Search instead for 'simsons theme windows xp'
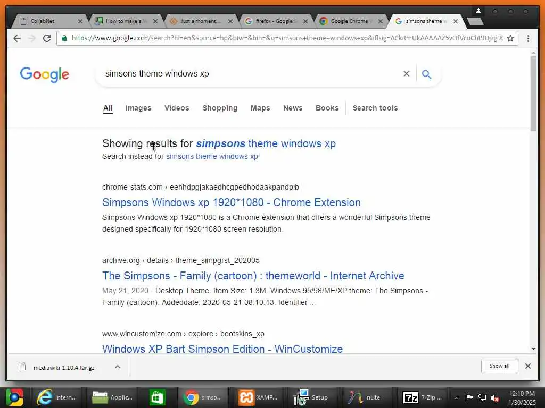The height and width of the screenshot is (408, 545). [x=212, y=156]
